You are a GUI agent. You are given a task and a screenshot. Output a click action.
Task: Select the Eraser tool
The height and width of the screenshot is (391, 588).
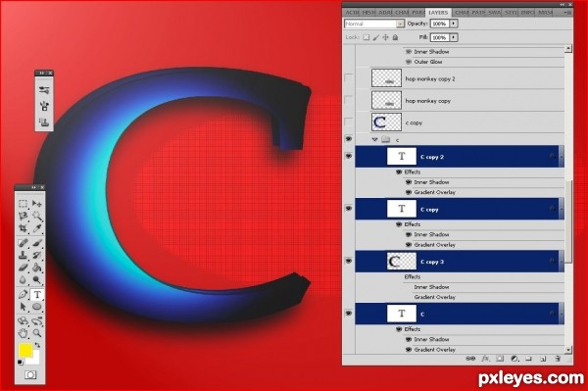pyautogui.click(x=24, y=268)
